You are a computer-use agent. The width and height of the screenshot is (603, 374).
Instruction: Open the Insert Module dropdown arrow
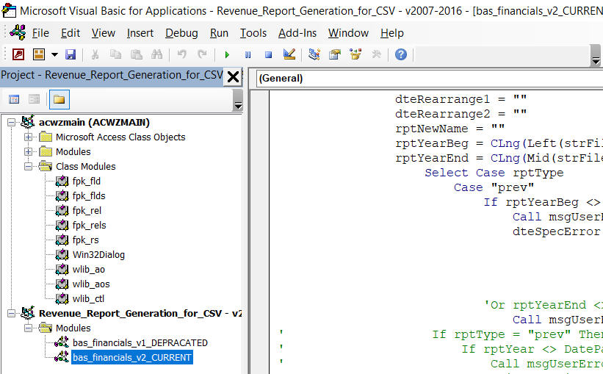pyautogui.click(x=54, y=54)
